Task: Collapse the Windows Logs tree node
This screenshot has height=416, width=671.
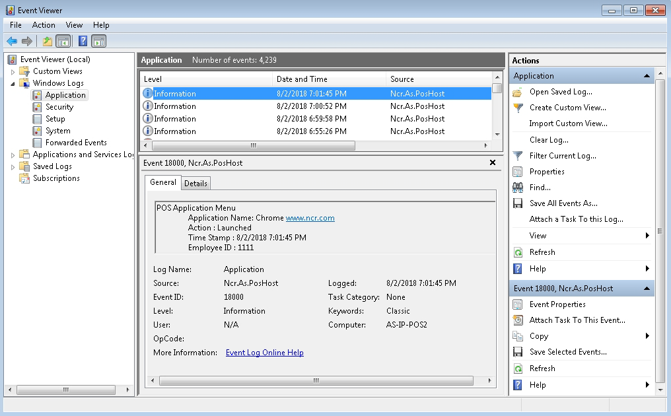Action: tap(13, 84)
